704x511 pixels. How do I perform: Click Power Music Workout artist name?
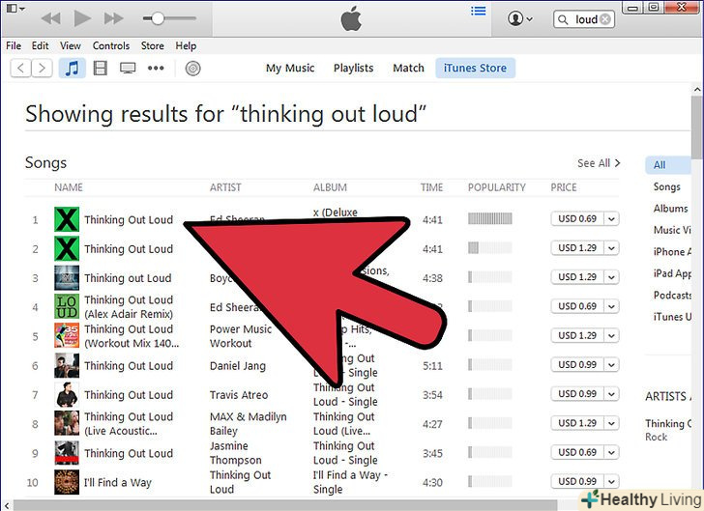click(240, 336)
